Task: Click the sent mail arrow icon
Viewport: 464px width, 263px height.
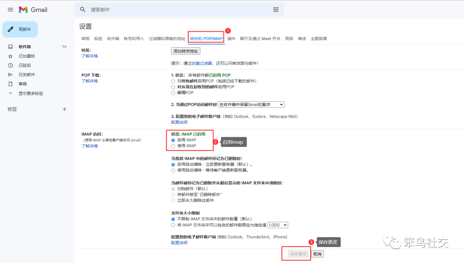Action: [x=10, y=75]
